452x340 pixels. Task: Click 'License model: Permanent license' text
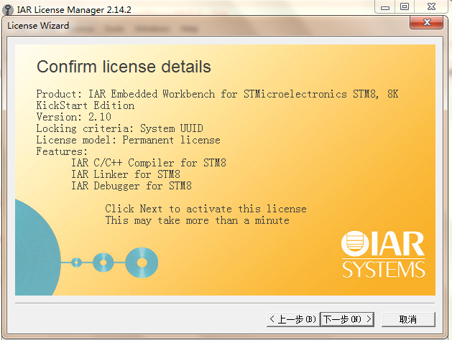click(129, 140)
